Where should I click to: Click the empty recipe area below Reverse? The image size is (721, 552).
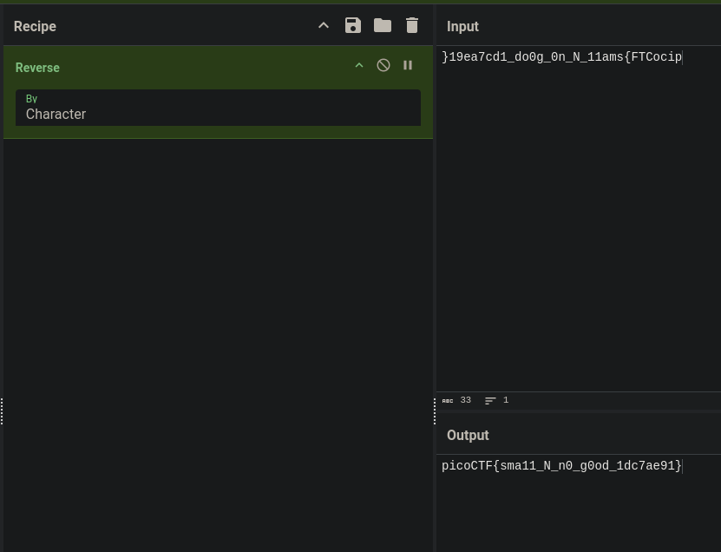click(218, 345)
